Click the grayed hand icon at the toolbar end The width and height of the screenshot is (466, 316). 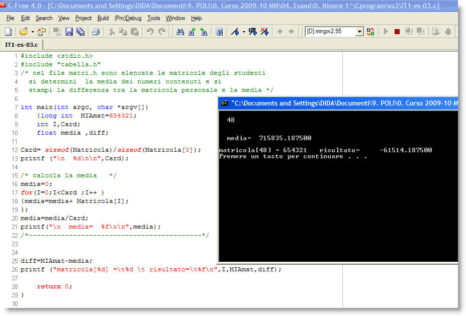448,32
